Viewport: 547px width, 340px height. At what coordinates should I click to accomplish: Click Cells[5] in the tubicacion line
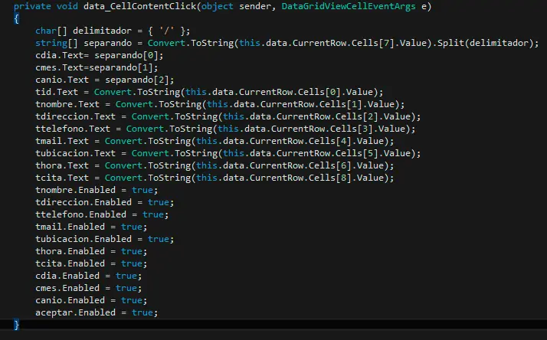point(357,153)
